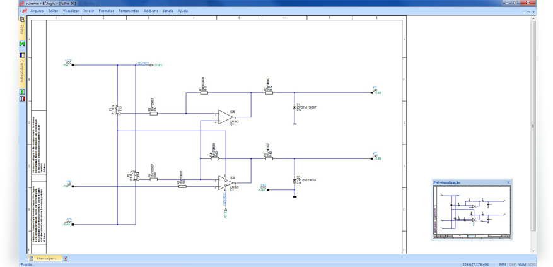Viewport: 553px width, 267px height.
Task: Select resistor R2 before UA1 output
Action: pyautogui.click(x=269, y=93)
